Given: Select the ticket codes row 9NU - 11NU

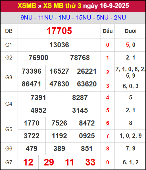Looking at the screenshot, I should 73,18.
